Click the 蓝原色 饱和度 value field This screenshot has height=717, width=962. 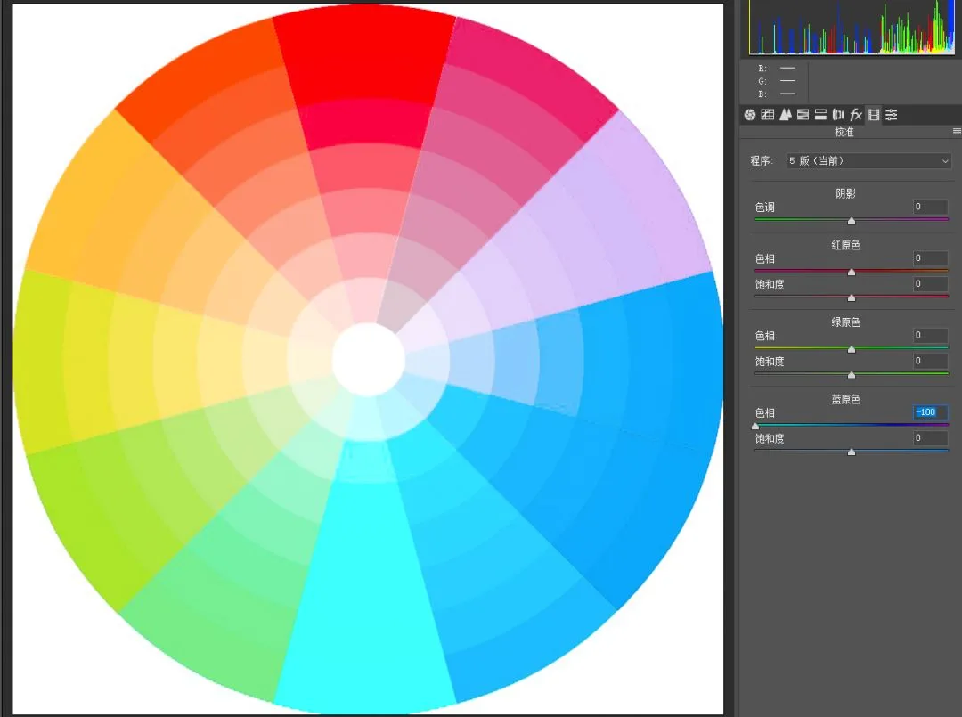(930, 438)
